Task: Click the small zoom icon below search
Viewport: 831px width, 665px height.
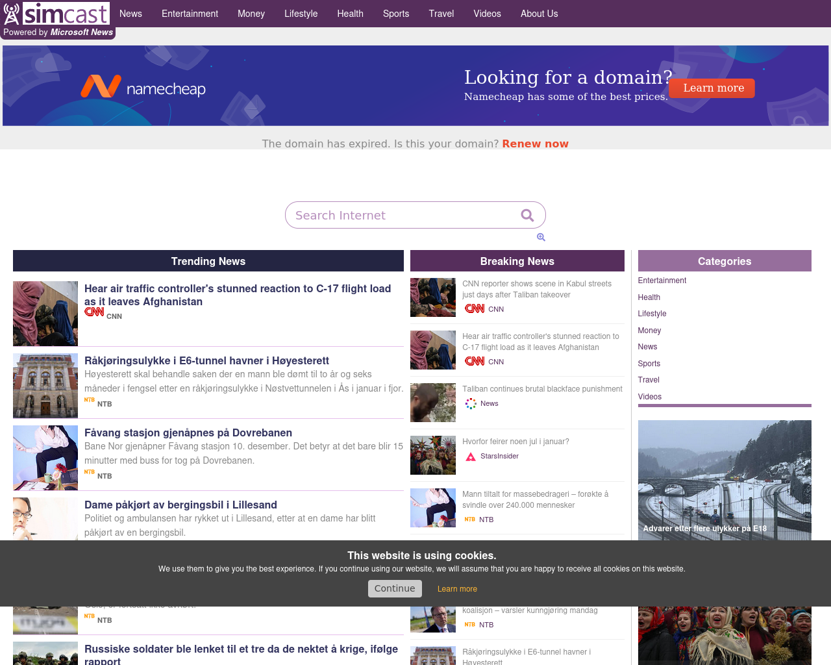Action: click(541, 238)
